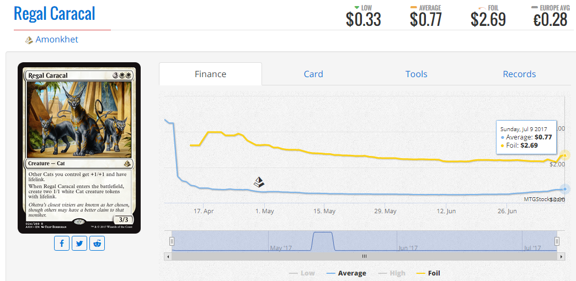This screenshot has height=281, width=576.
Task: Toggle the Foil series in legend
Action: tap(428, 273)
